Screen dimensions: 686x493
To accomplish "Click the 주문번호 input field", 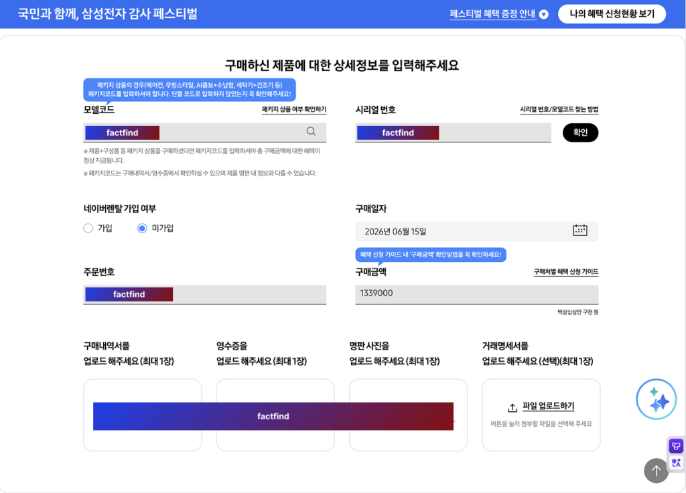I will (x=205, y=295).
